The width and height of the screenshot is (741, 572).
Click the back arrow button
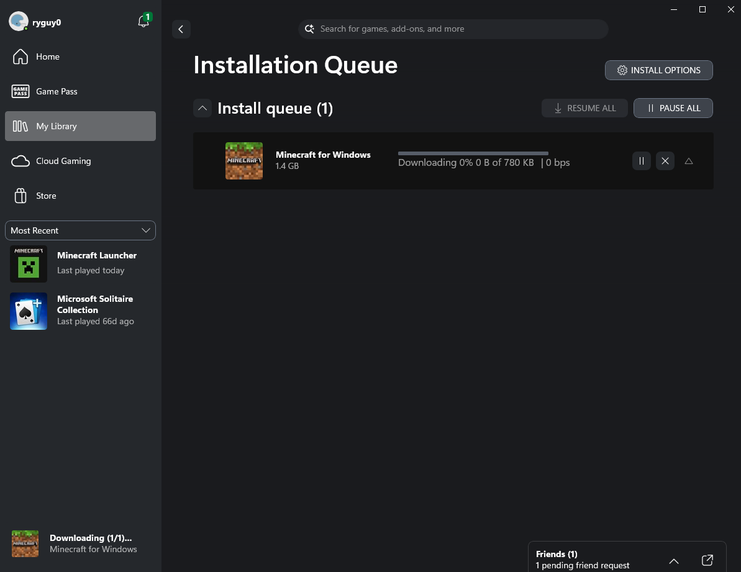click(181, 29)
